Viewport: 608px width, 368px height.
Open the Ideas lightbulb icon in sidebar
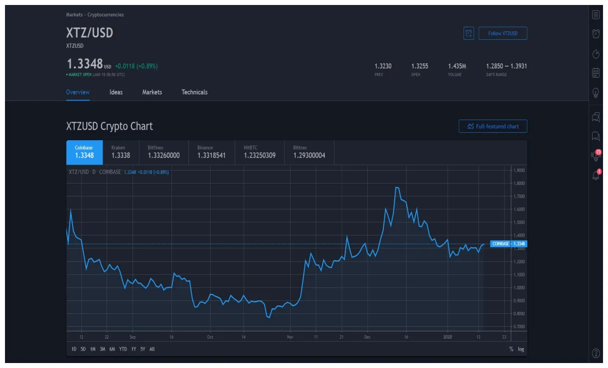596,92
